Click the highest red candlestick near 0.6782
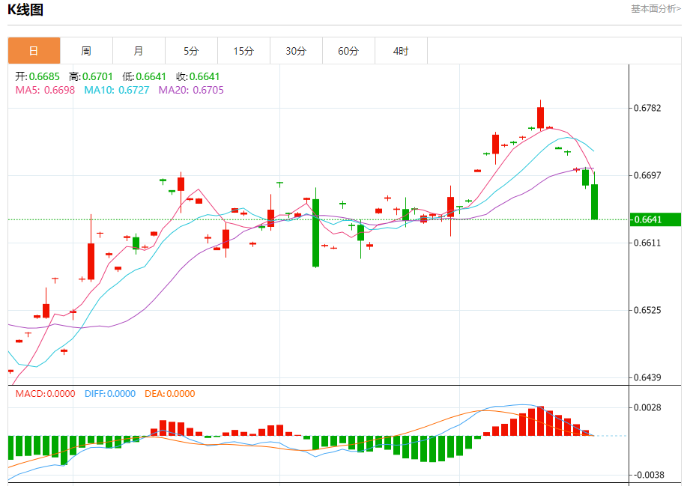This screenshot has height=486, width=687. (541, 118)
